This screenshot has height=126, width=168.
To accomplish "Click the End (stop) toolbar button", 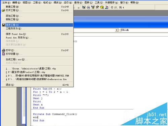I will [79, 8].
